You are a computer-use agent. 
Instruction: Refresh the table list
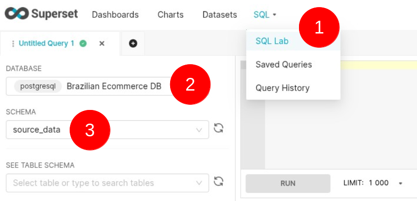(218, 182)
